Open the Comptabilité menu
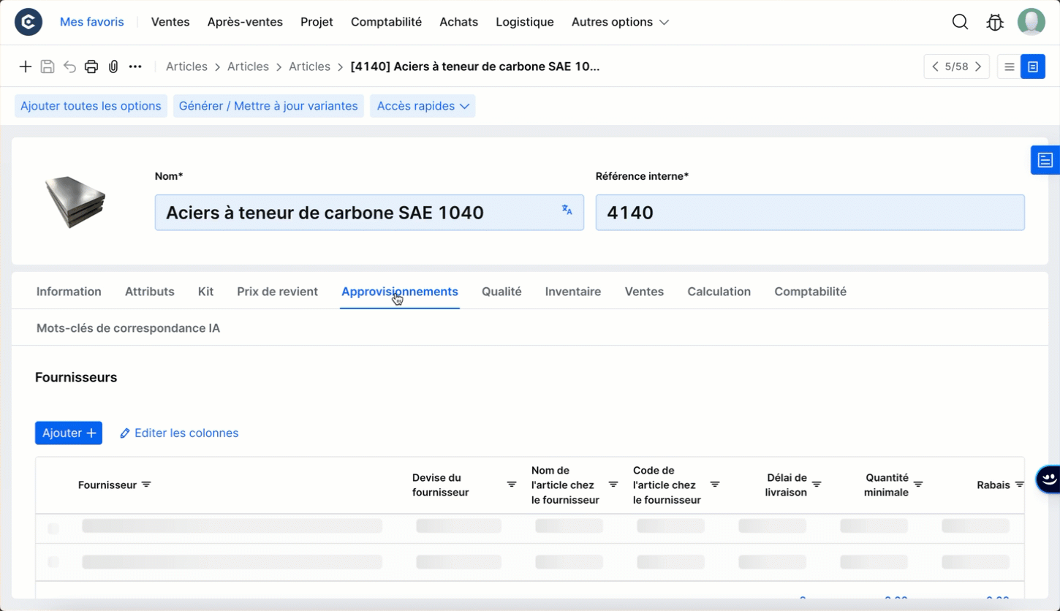Viewport: 1060px width, 611px height. pos(386,22)
